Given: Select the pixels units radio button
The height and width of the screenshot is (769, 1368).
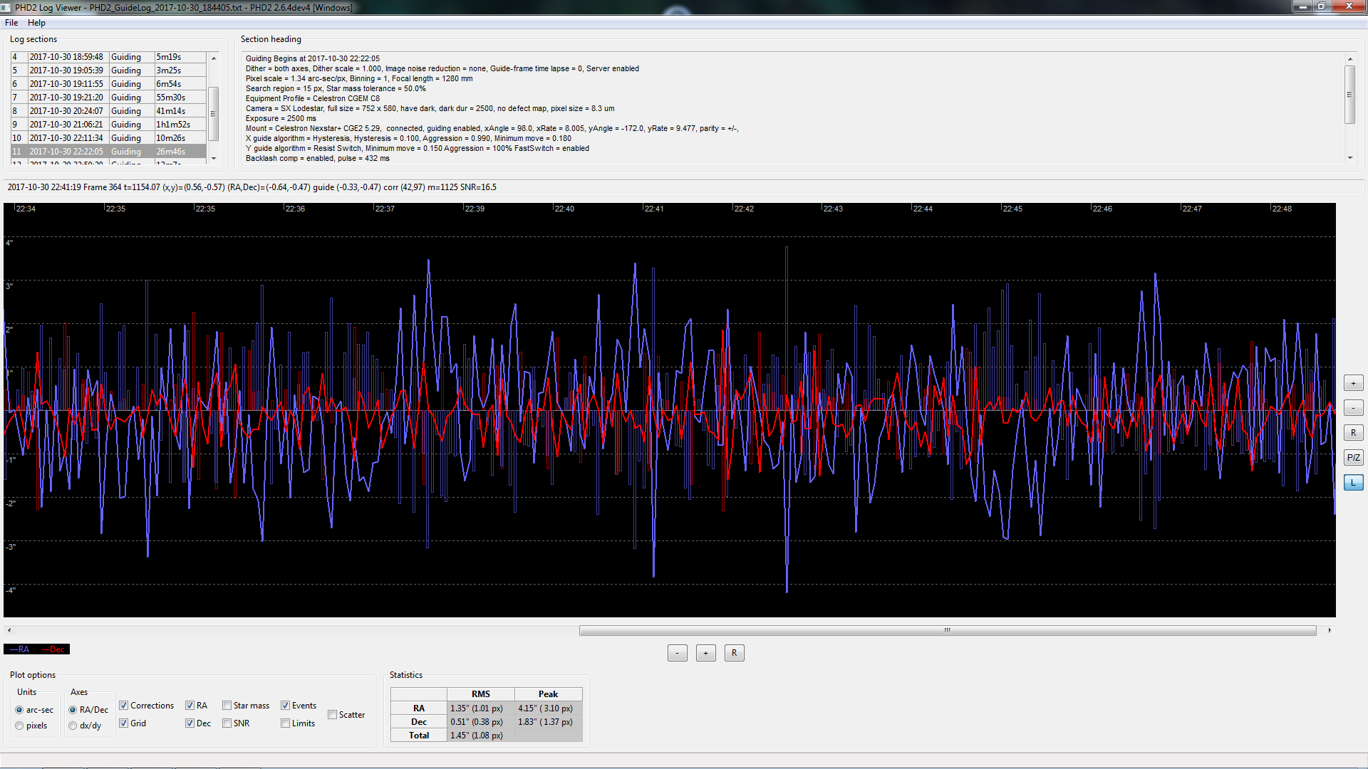Looking at the screenshot, I should pyautogui.click(x=19, y=726).
